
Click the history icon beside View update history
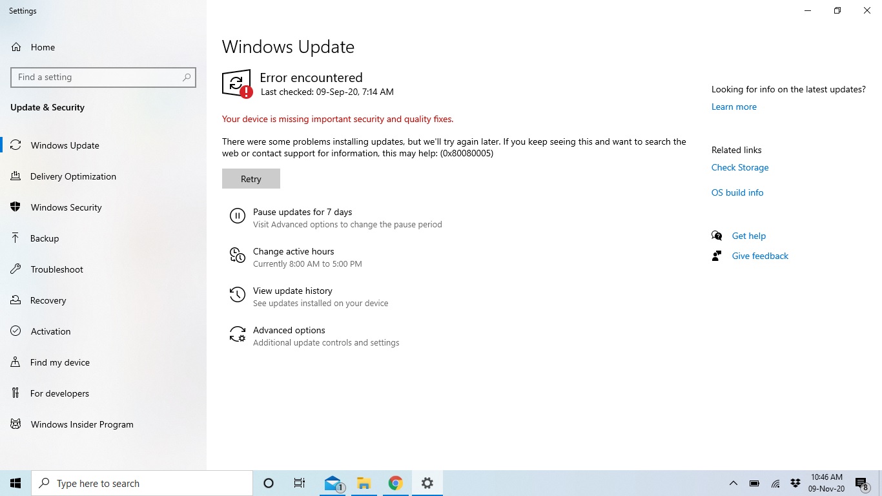[238, 295]
